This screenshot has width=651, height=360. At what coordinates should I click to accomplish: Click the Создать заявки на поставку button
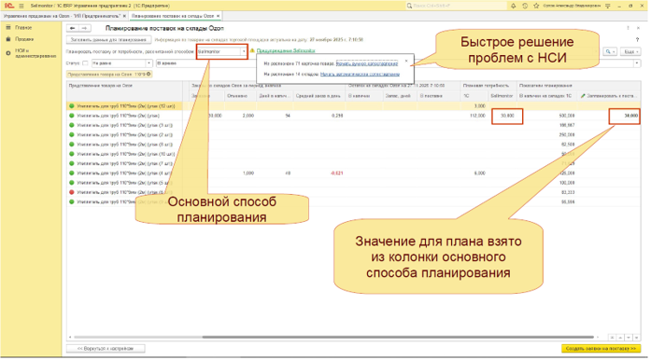[601, 349]
